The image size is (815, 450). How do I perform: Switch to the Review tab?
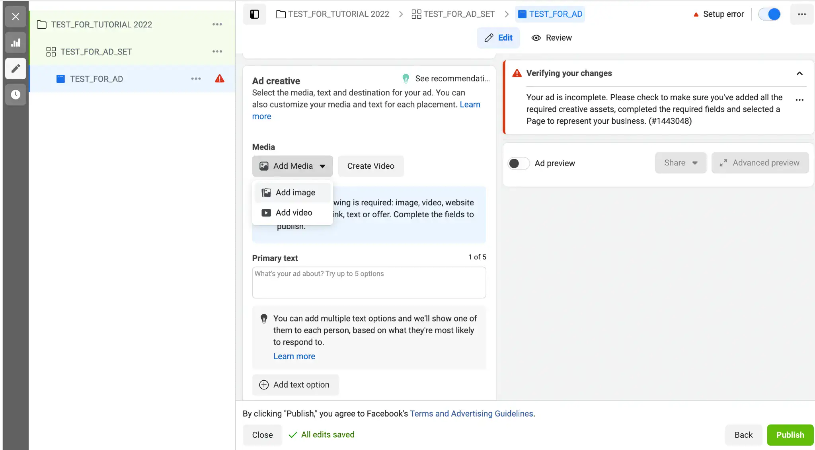click(x=552, y=38)
